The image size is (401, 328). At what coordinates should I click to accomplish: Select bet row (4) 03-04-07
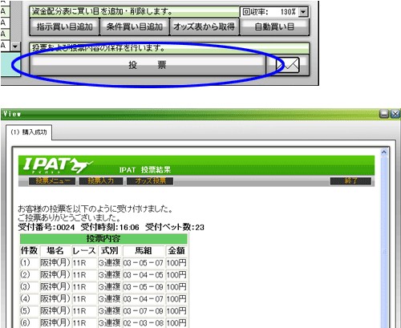pos(103,299)
